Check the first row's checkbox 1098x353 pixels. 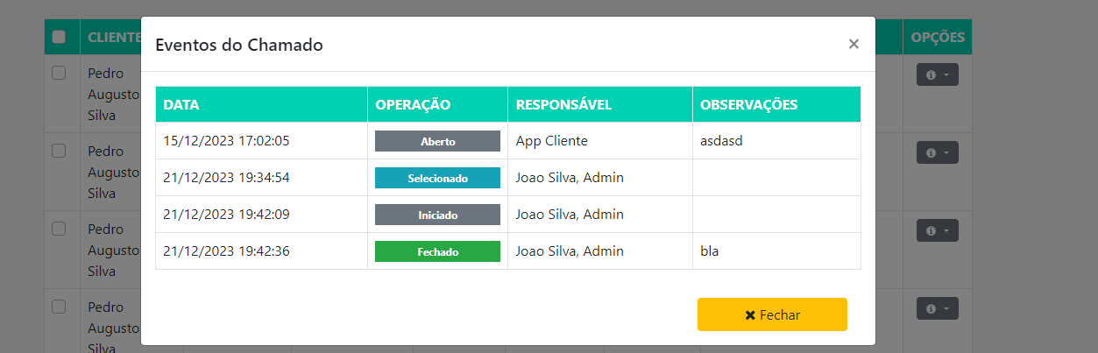(60, 74)
